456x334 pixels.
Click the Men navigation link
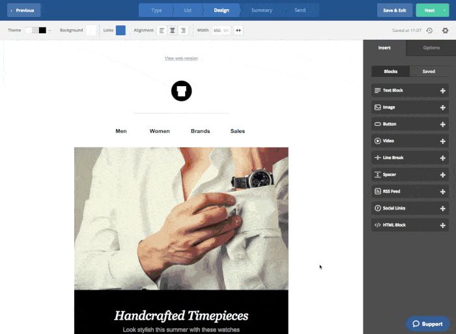tap(121, 131)
